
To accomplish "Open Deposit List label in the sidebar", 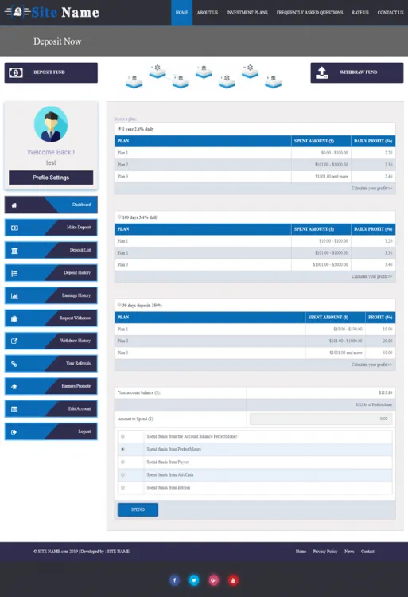I will point(80,250).
